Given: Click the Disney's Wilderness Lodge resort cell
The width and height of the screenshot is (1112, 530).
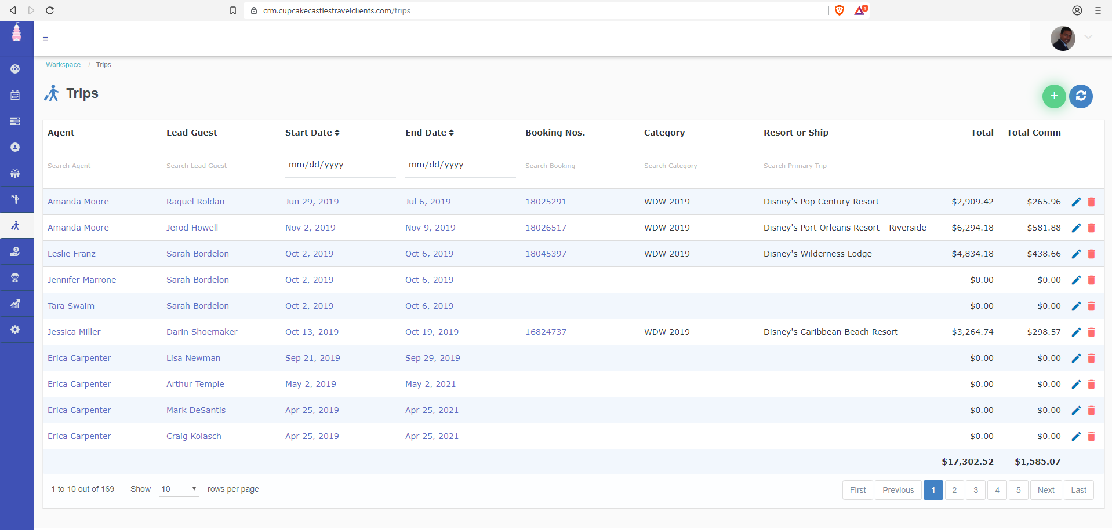Looking at the screenshot, I should (817, 254).
